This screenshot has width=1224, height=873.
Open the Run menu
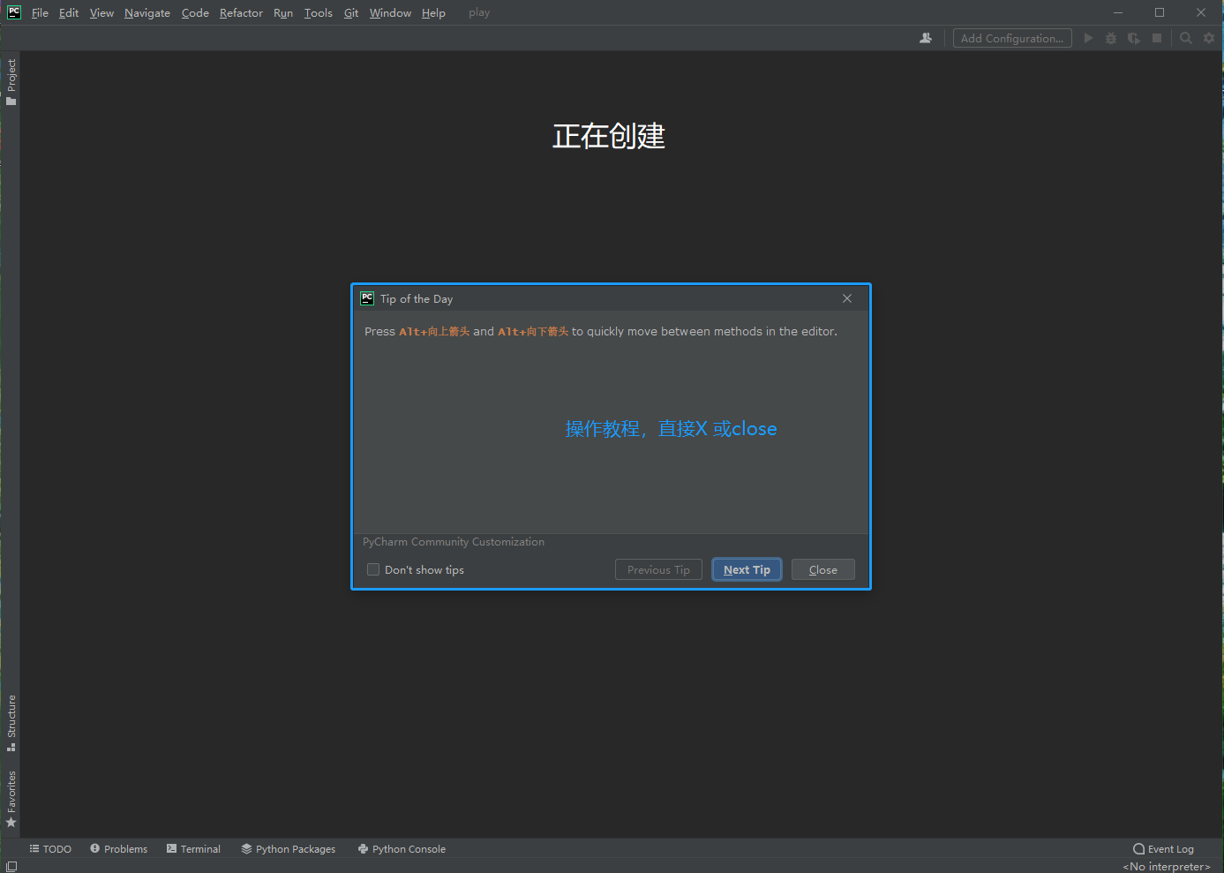coord(283,12)
